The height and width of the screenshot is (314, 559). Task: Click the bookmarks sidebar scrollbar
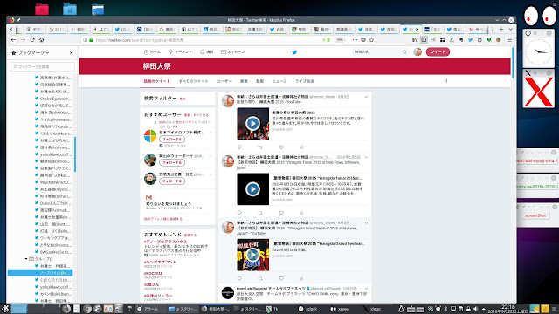coord(75,154)
